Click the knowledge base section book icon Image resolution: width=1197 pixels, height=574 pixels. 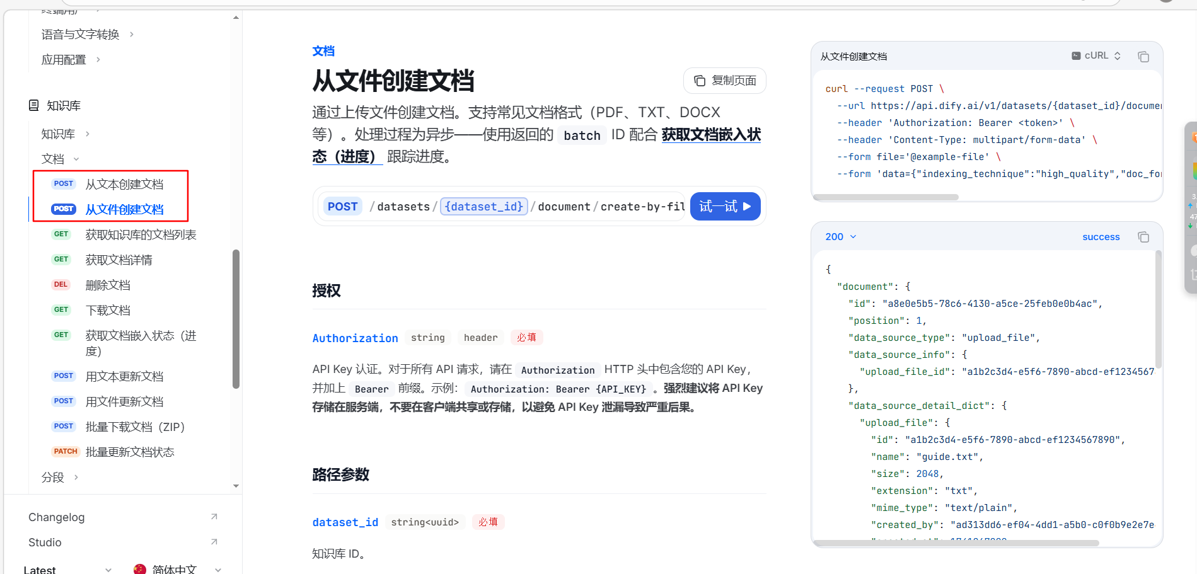[33, 105]
